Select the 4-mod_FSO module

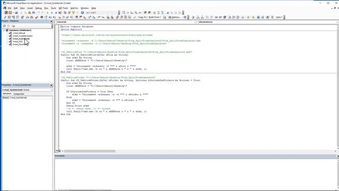(x=17, y=41)
